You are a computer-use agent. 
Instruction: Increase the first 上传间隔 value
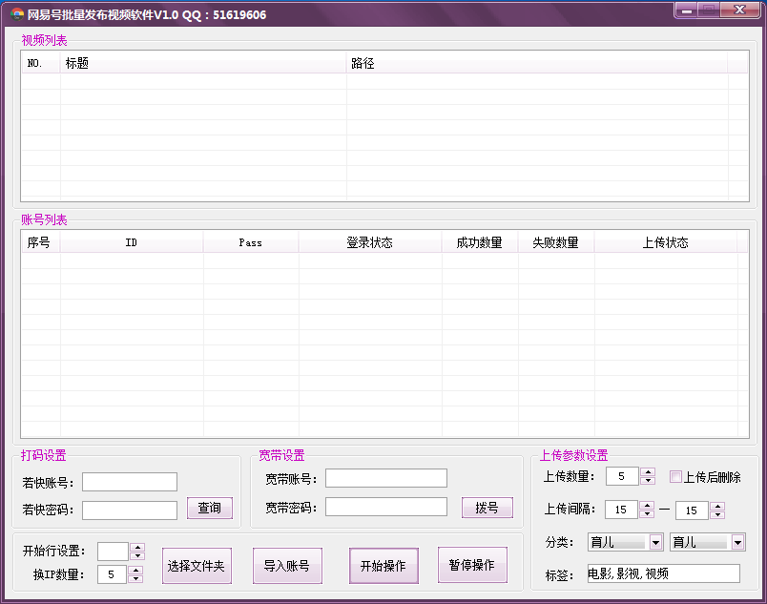pyautogui.click(x=647, y=506)
